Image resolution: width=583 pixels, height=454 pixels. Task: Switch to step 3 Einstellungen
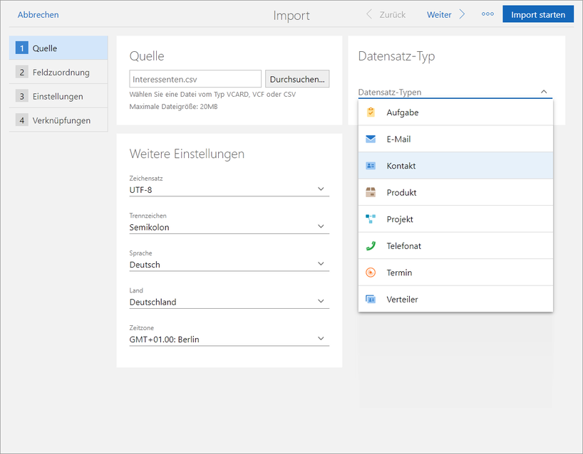(x=57, y=96)
